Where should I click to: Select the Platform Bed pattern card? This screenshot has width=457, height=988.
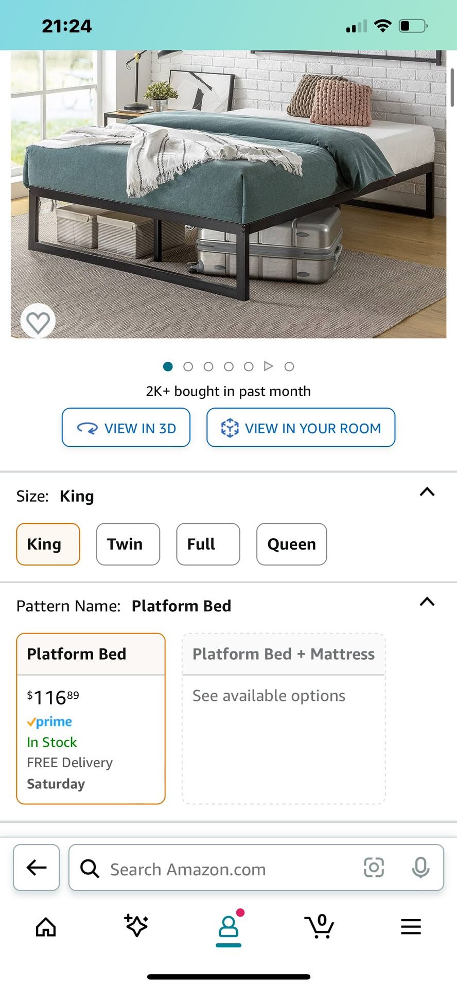point(91,718)
